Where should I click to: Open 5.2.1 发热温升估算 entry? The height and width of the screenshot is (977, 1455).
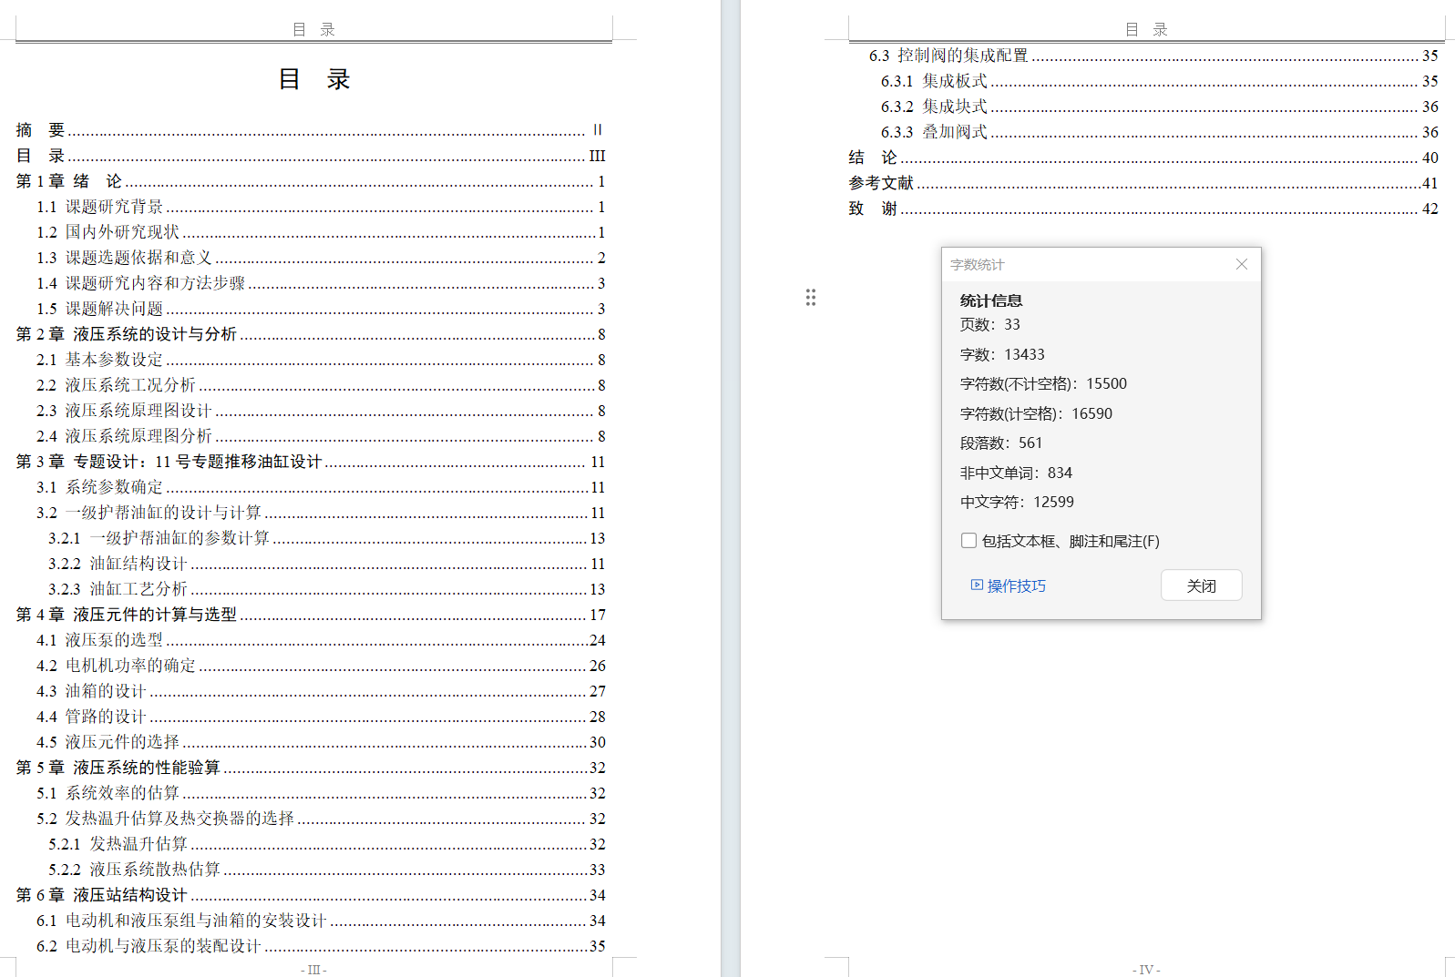coord(327,844)
